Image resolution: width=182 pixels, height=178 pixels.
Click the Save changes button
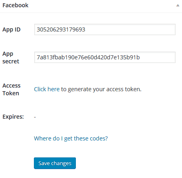coord(55,163)
